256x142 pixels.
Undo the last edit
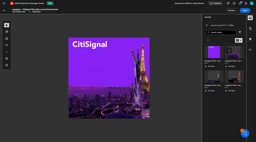point(6,45)
